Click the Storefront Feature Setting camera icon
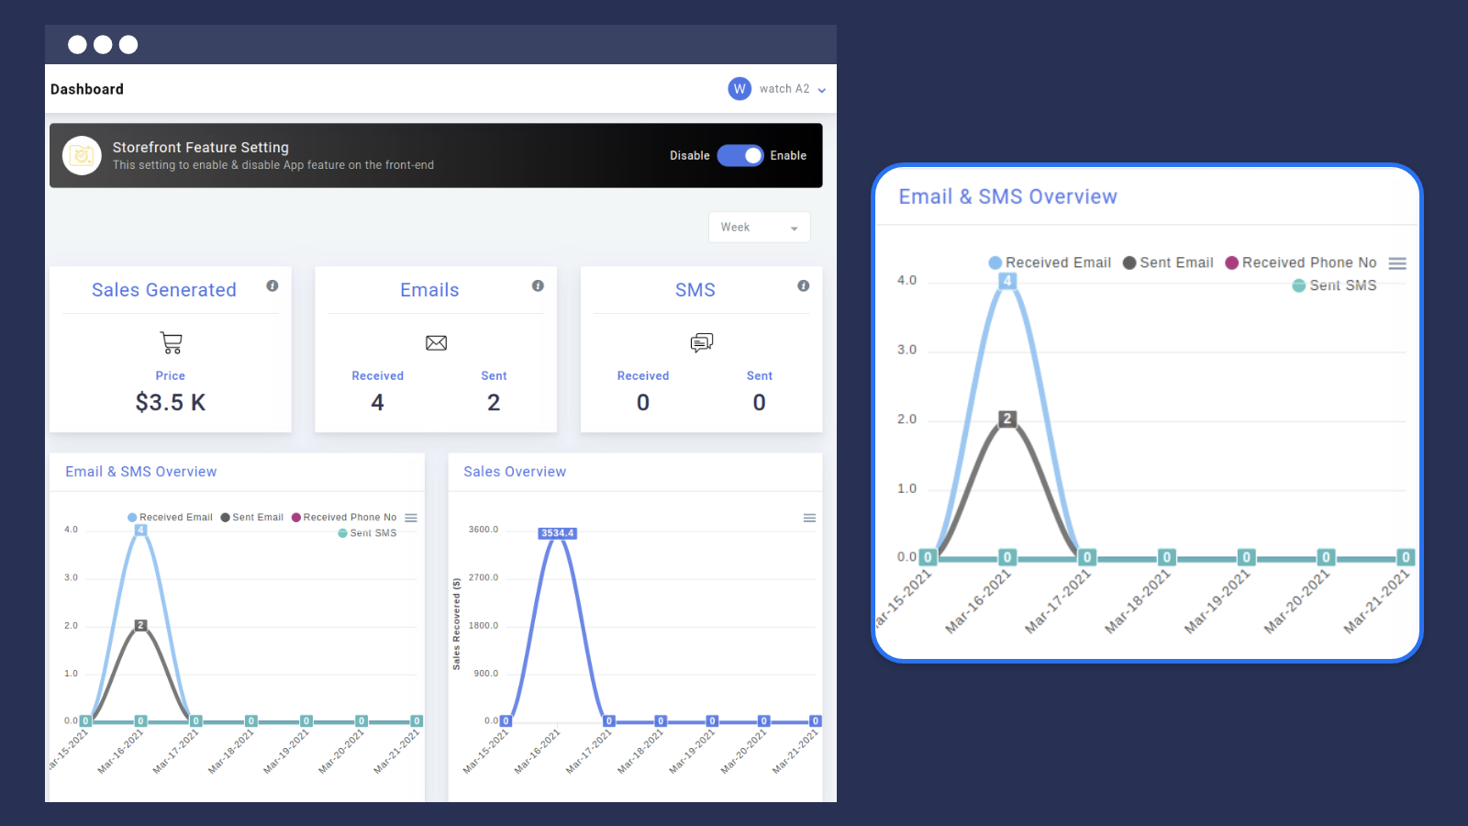This screenshot has height=826, width=1468. [x=82, y=156]
